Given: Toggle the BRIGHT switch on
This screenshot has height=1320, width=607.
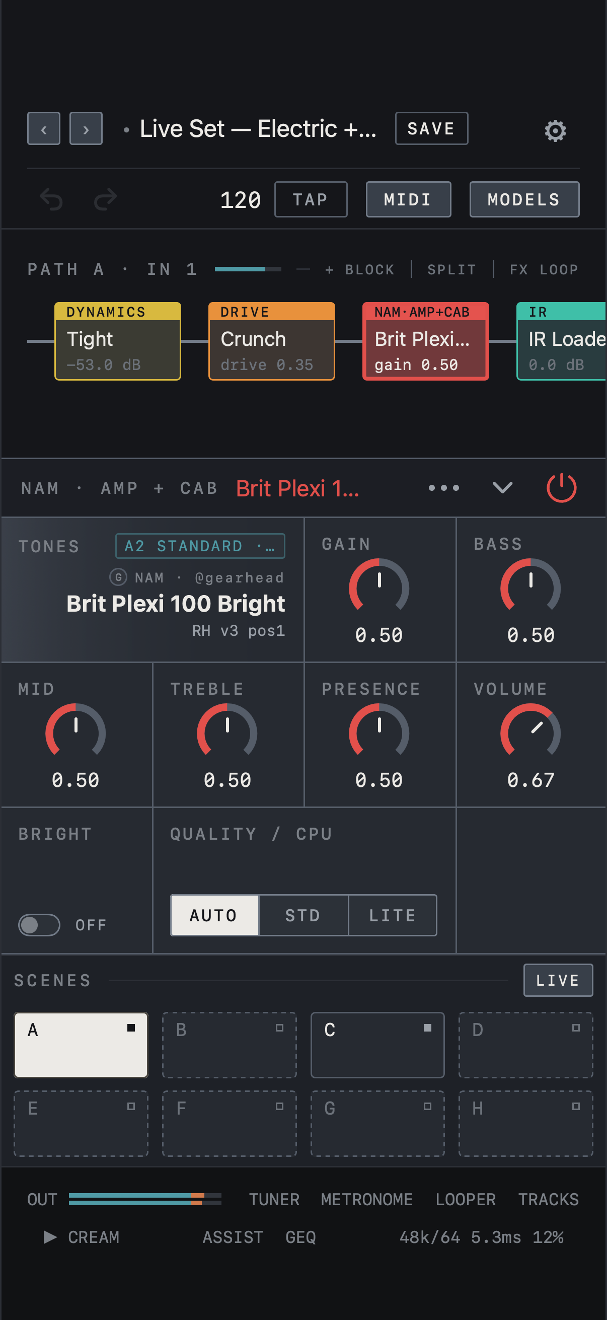Looking at the screenshot, I should click(x=39, y=925).
